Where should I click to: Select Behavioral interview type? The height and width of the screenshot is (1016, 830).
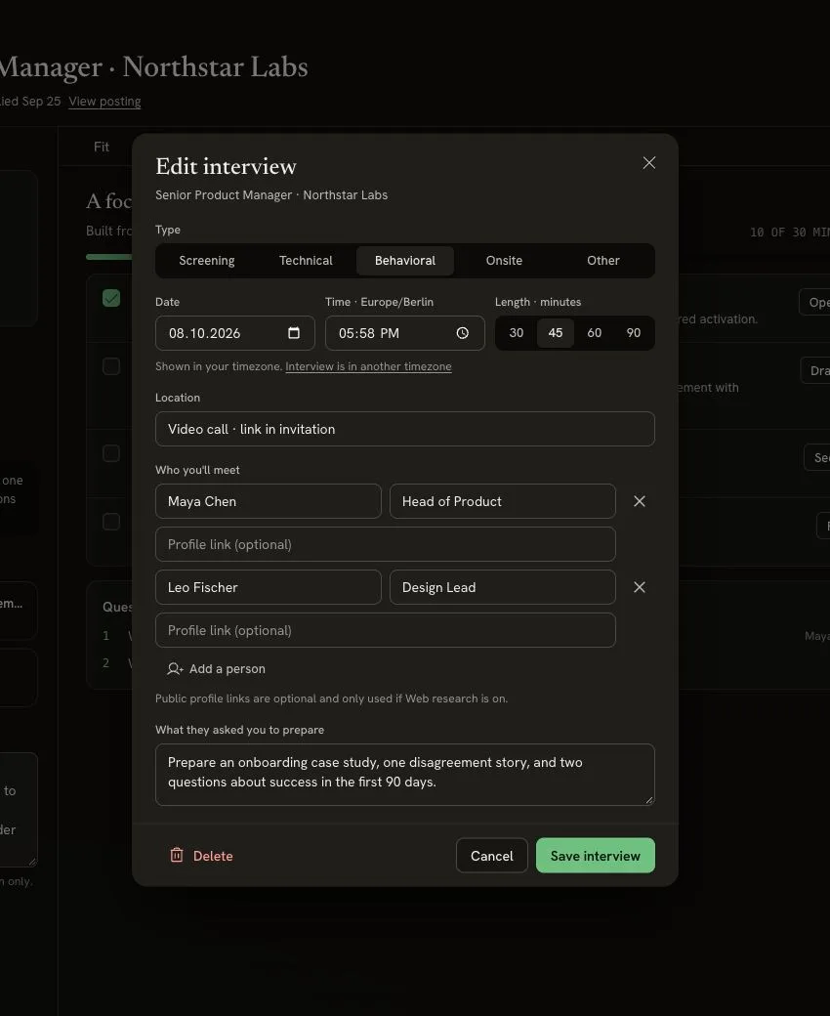pos(405,261)
